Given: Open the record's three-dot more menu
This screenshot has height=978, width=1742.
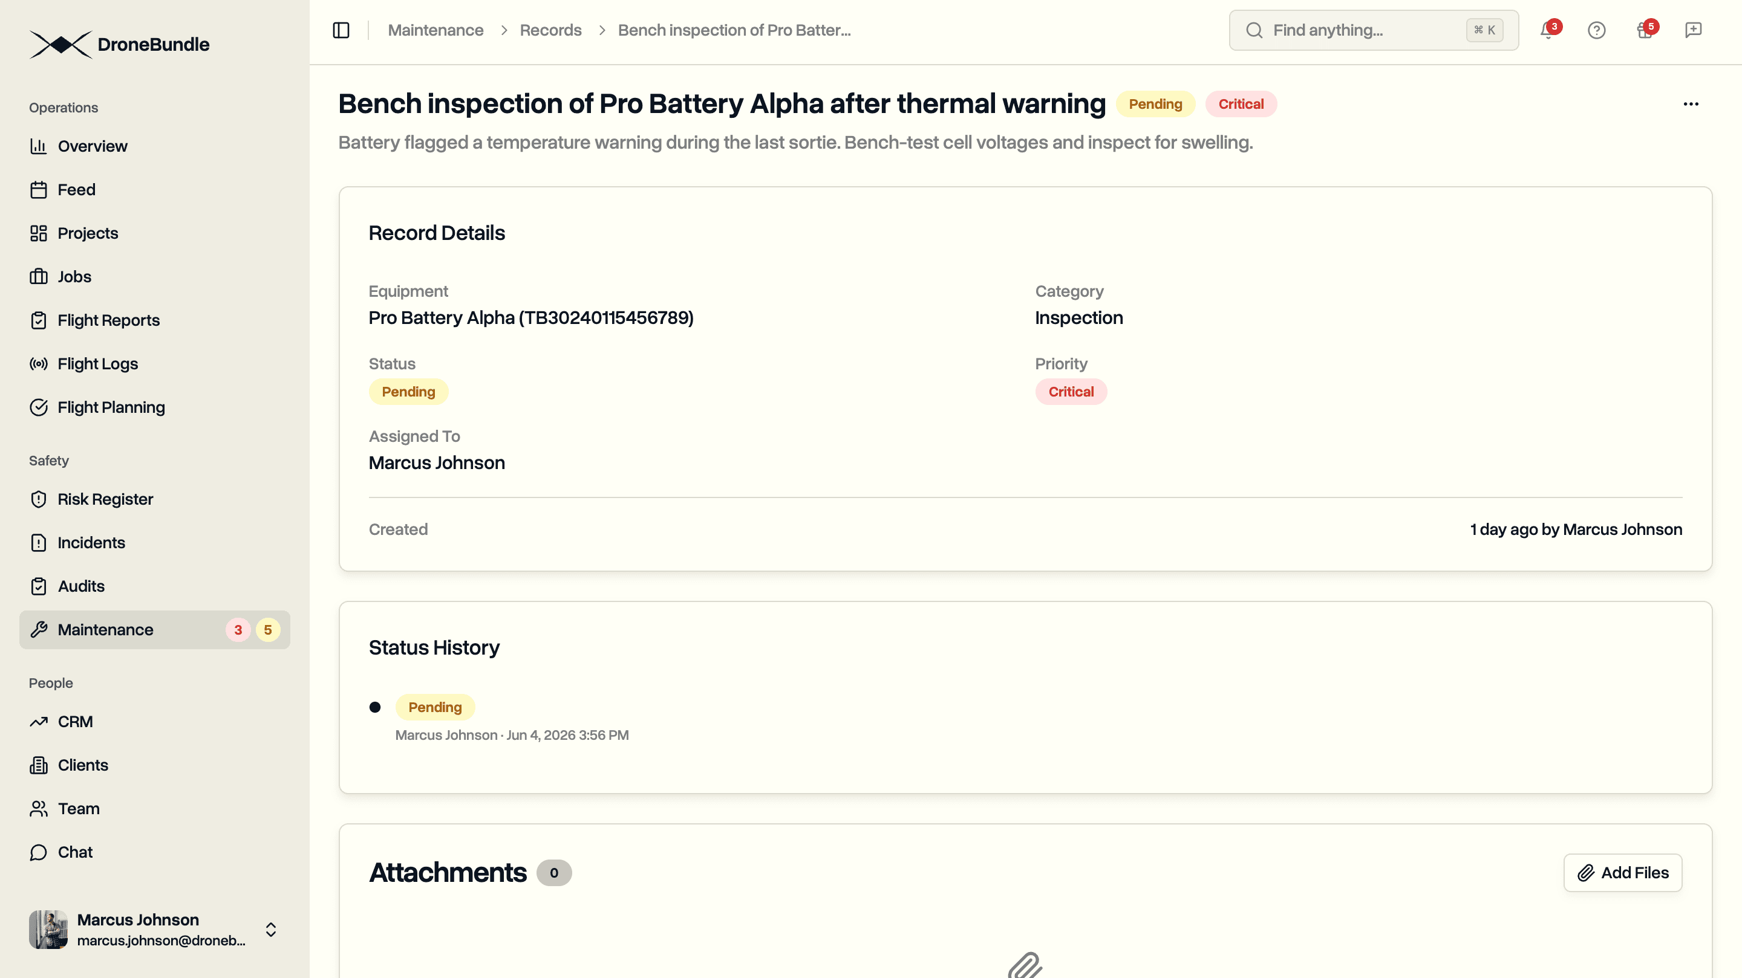Looking at the screenshot, I should coord(1691,104).
